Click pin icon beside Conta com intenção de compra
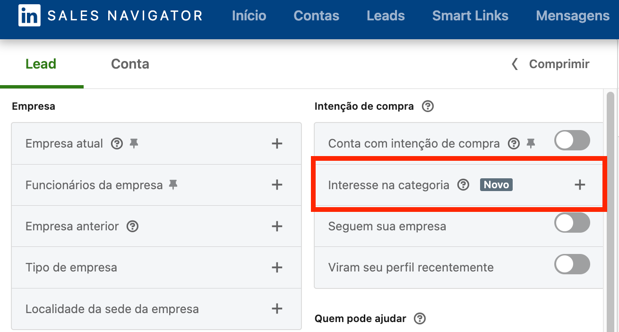 click(531, 143)
